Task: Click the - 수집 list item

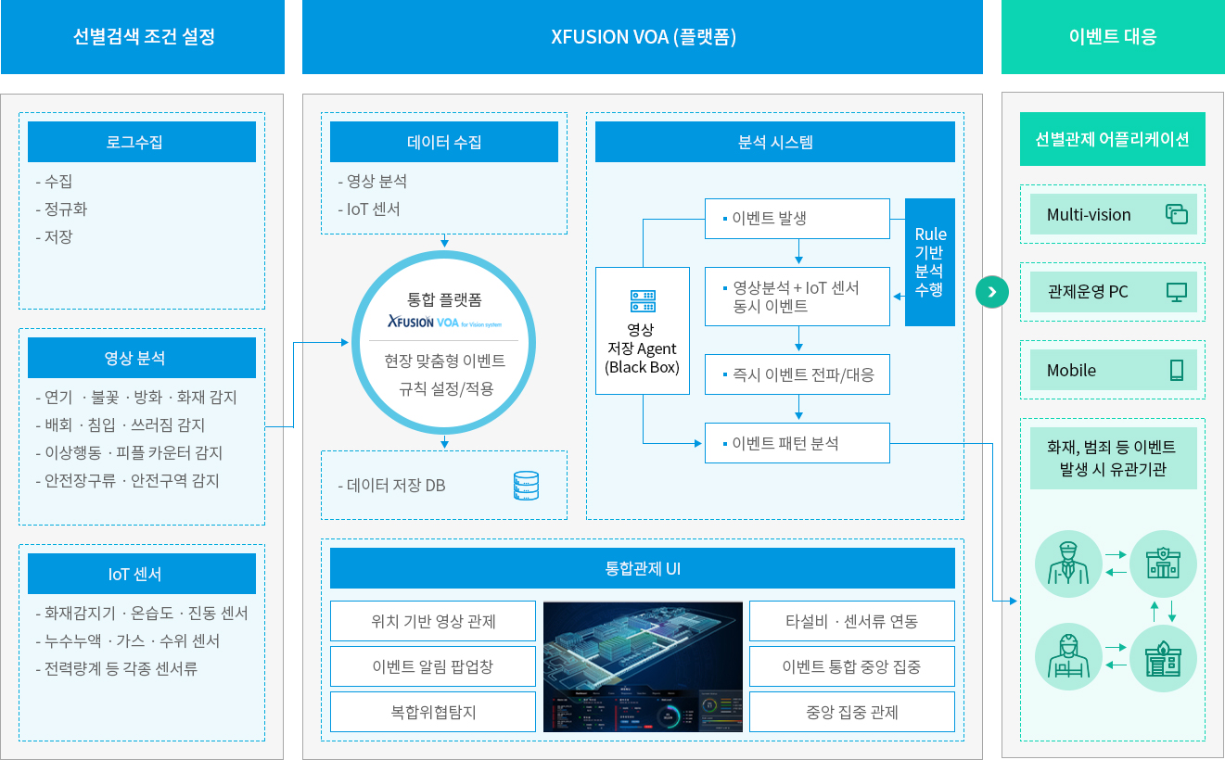Action: pos(54,181)
